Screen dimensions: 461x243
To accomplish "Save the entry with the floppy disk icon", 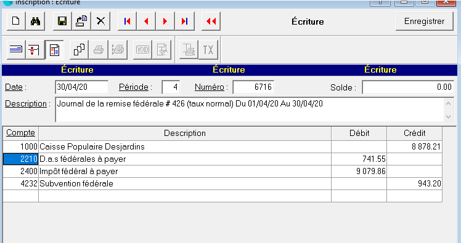I will tap(62, 21).
